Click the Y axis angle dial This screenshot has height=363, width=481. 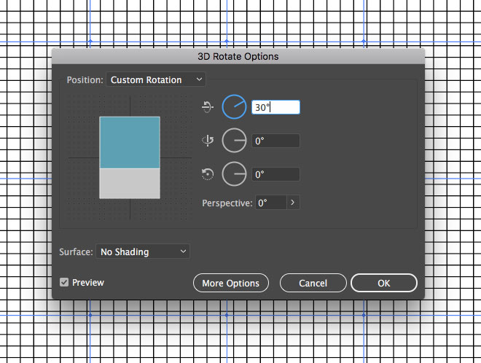click(x=234, y=141)
